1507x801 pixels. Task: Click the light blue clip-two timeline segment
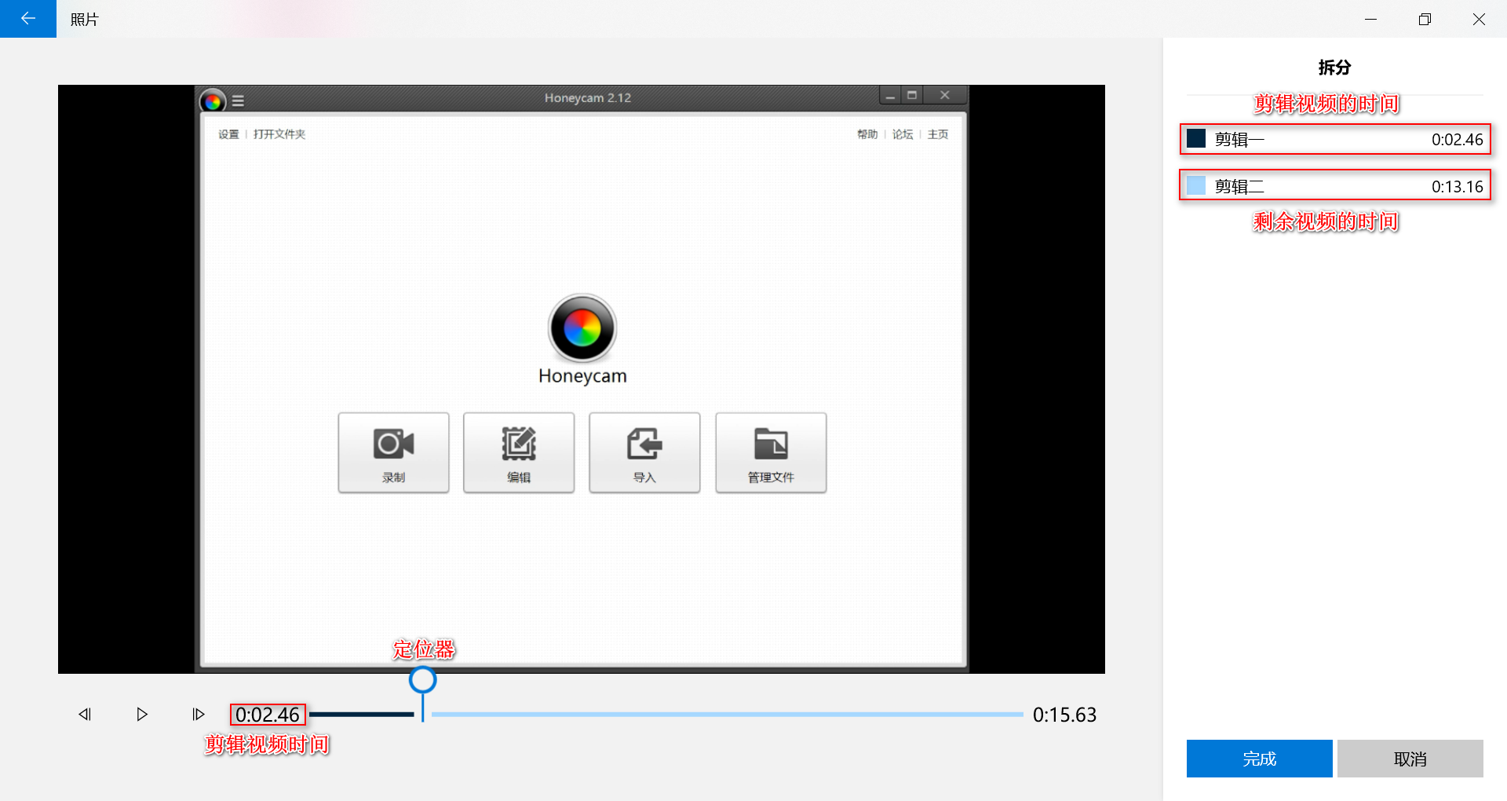(727, 714)
